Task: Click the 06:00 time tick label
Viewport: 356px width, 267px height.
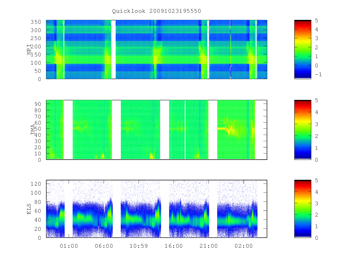Action: click(x=104, y=246)
